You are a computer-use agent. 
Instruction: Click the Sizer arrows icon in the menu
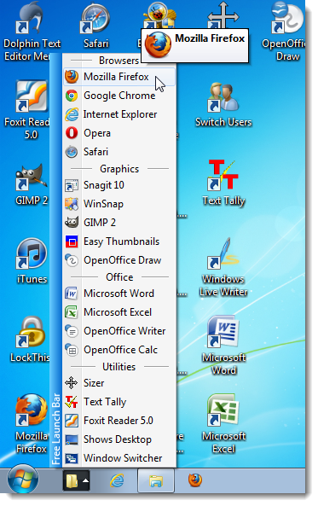(72, 383)
